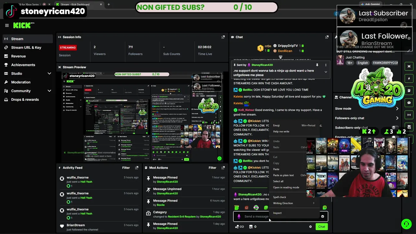The height and width of the screenshot is (234, 416).
Task: Open the Moderation page
Action: [28, 82]
